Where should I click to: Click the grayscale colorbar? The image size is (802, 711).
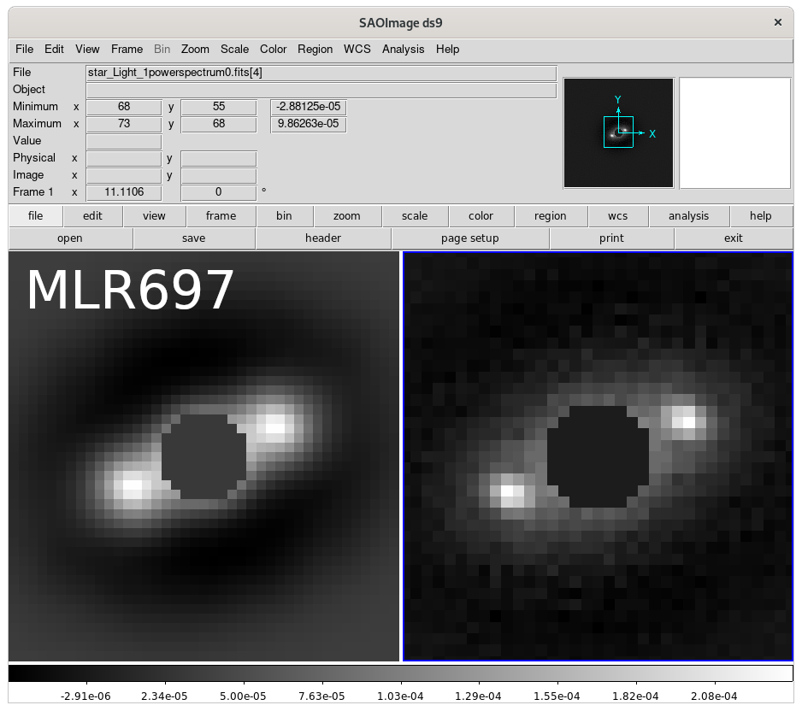[x=401, y=676]
